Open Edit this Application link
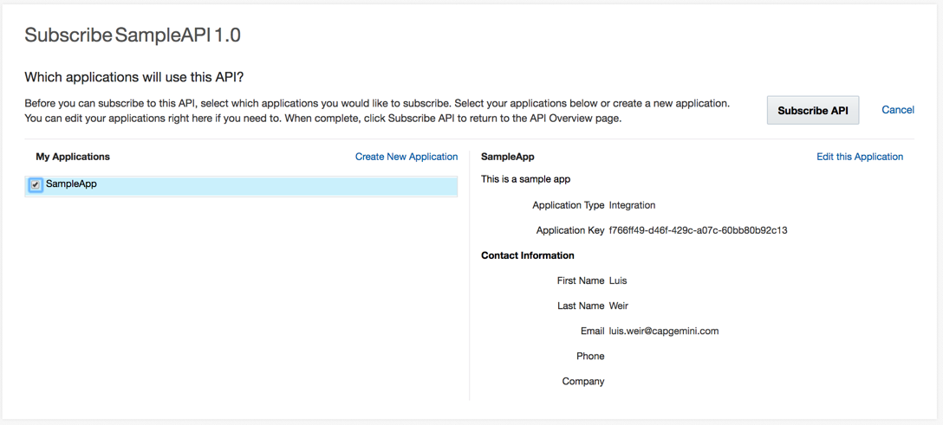 [860, 157]
